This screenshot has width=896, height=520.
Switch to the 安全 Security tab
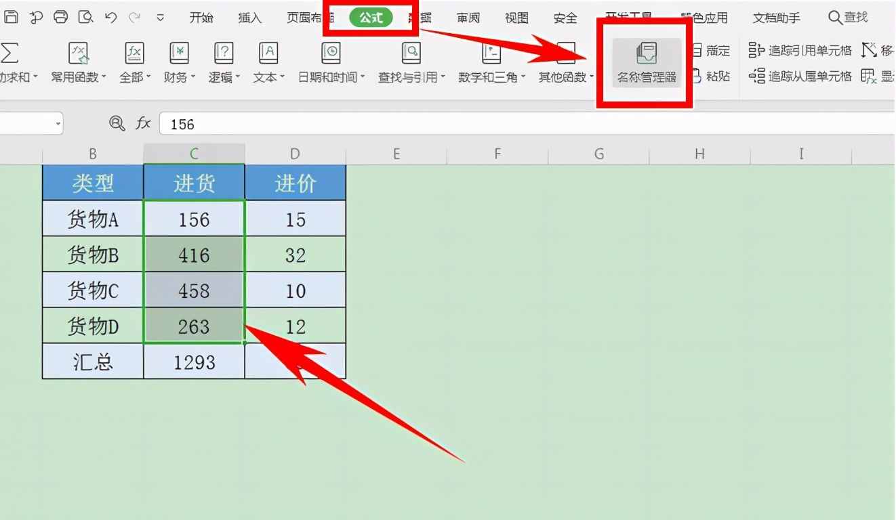(565, 18)
